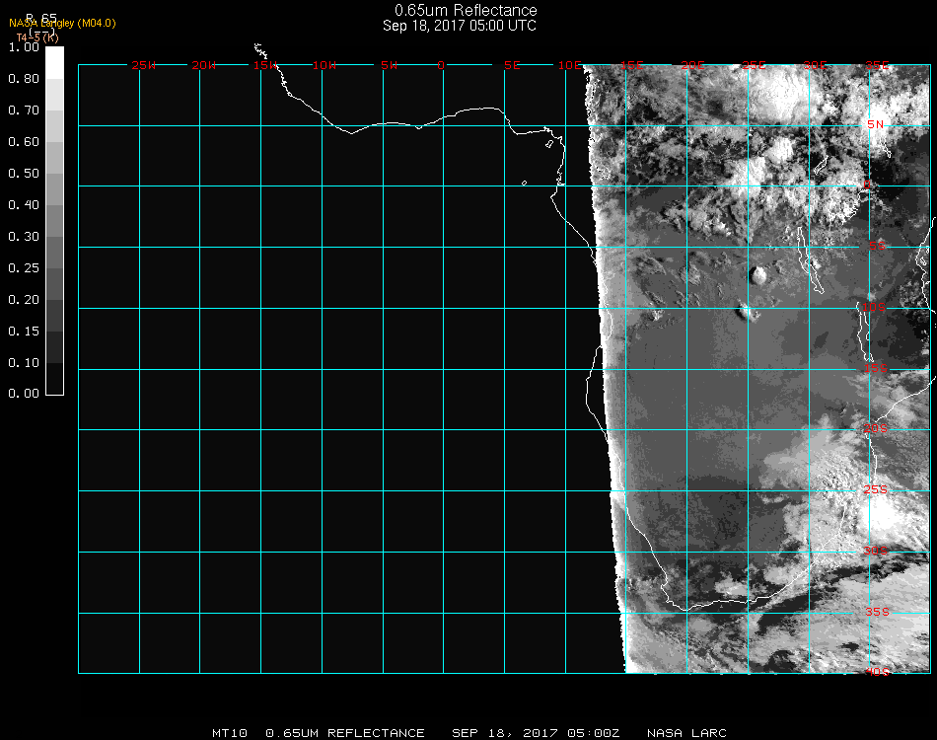Image resolution: width=937 pixels, height=740 pixels.
Task: Click the 0.80 value on the reflectance scale
Action: pyautogui.click(x=24, y=79)
